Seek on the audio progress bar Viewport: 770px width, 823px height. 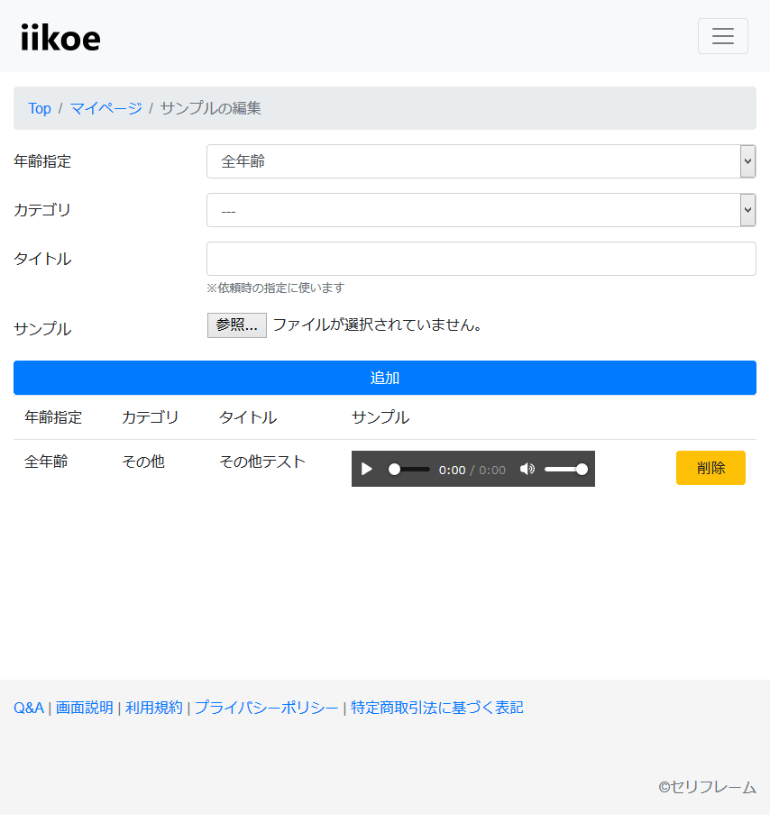408,470
